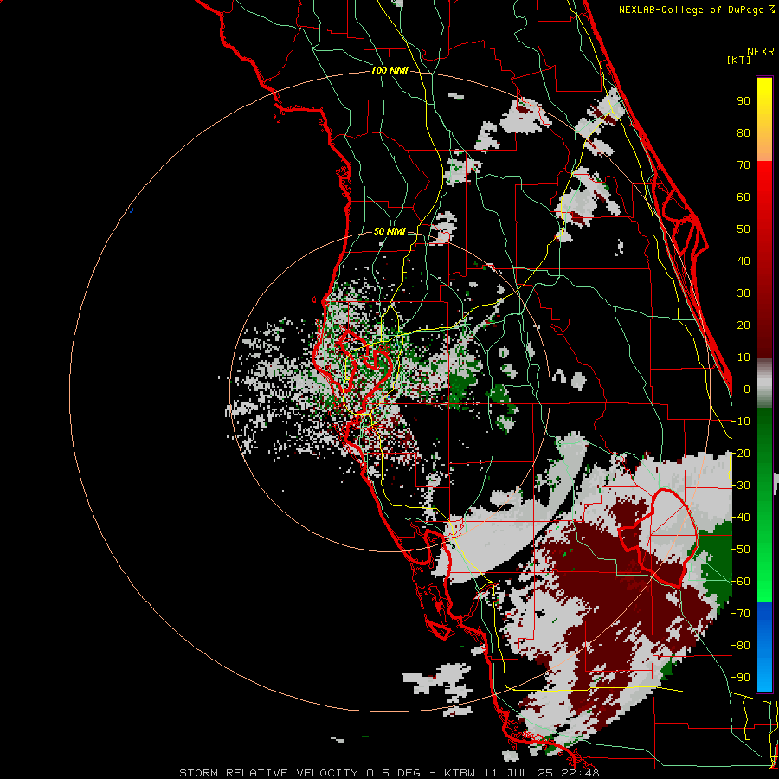The height and width of the screenshot is (779, 779).
Task: Click the Storm Relative Velocity caption text
Action: [389, 773]
